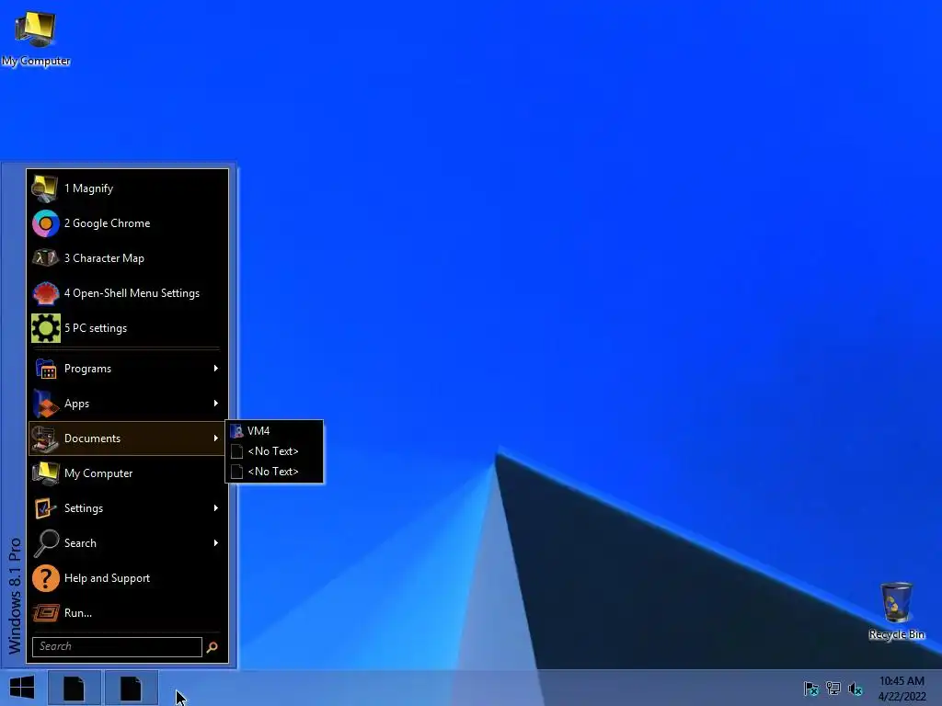Choose "Help and Support" menu entry text

click(x=107, y=578)
